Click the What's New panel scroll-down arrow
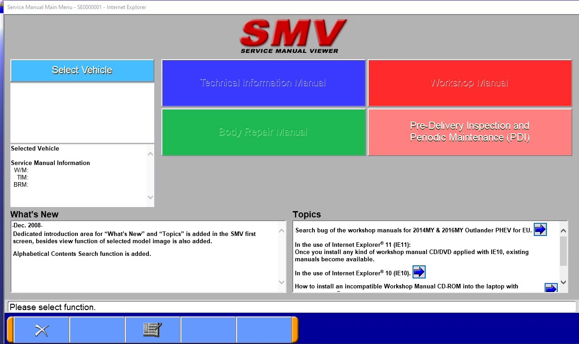579x344 pixels. pos(281,283)
